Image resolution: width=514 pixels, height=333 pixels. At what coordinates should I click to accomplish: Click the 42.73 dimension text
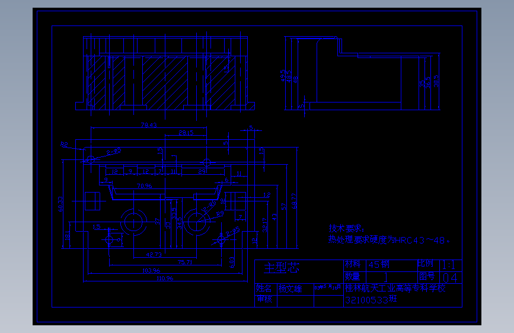pos(154,254)
